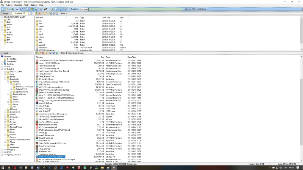Click the Add files toolbar icon
This screenshot has width=303, height=170.
pos(52,9)
